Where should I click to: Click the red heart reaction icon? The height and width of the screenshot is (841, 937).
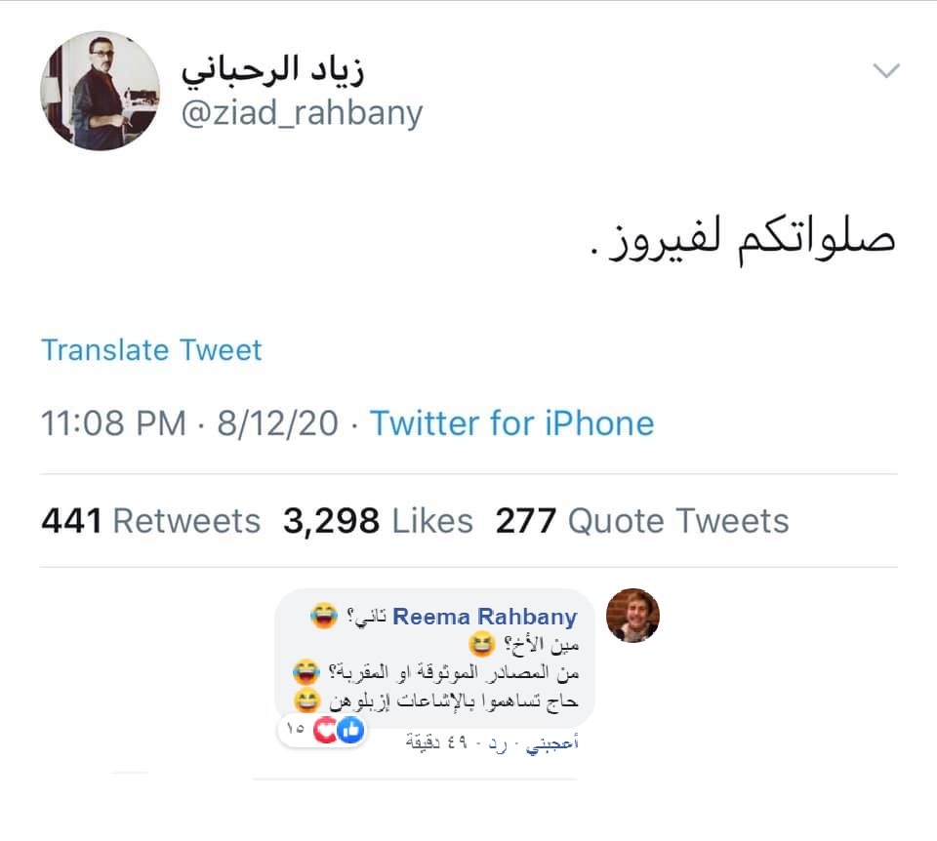tap(327, 731)
